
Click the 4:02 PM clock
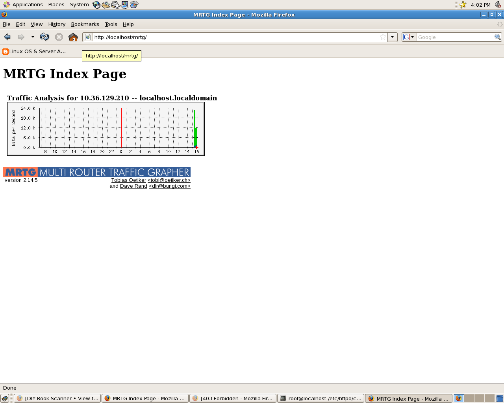click(481, 5)
